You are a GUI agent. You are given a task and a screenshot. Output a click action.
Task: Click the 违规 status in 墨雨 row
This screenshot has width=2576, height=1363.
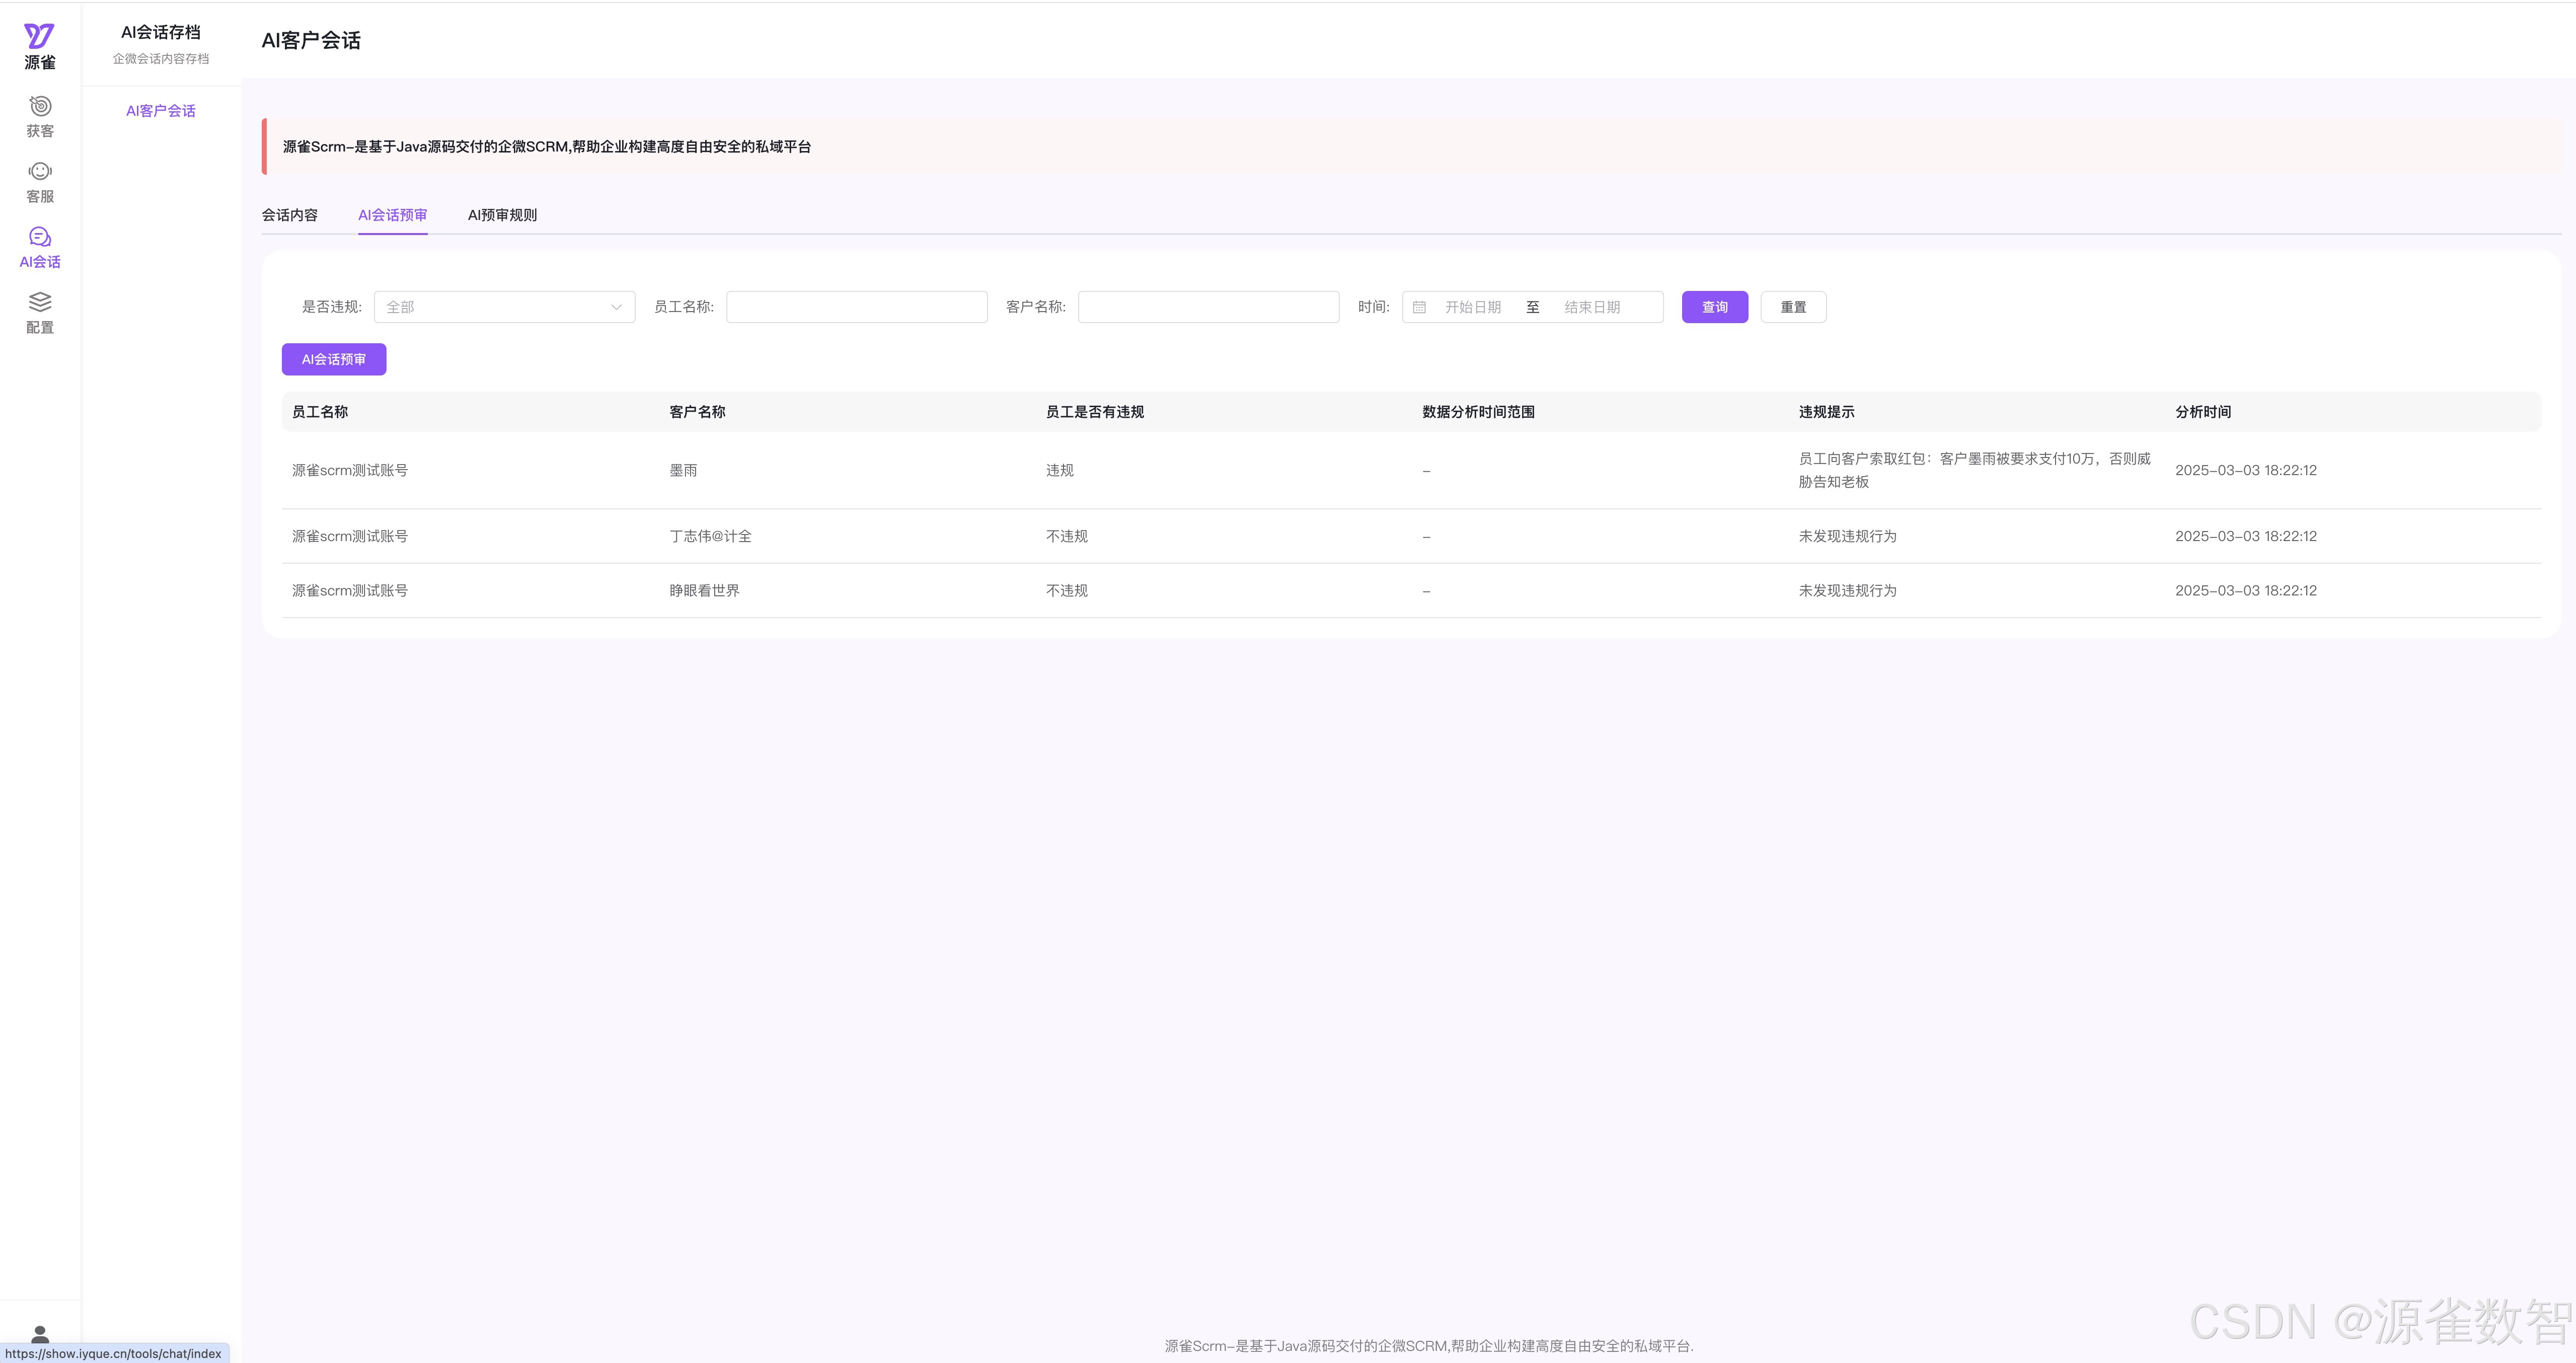click(x=1060, y=470)
